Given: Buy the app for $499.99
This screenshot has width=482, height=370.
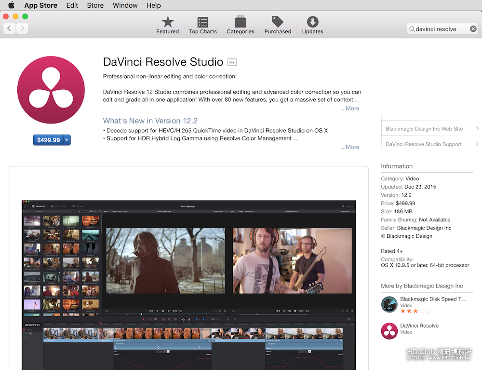Looking at the screenshot, I should [48, 140].
